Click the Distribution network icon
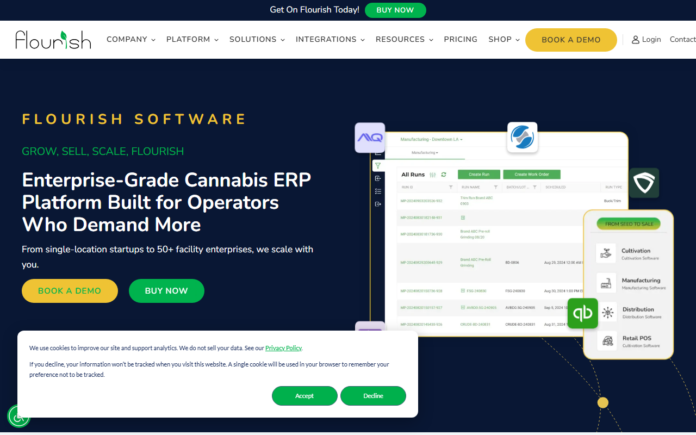The width and height of the screenshot is (696, 435). 607,313
